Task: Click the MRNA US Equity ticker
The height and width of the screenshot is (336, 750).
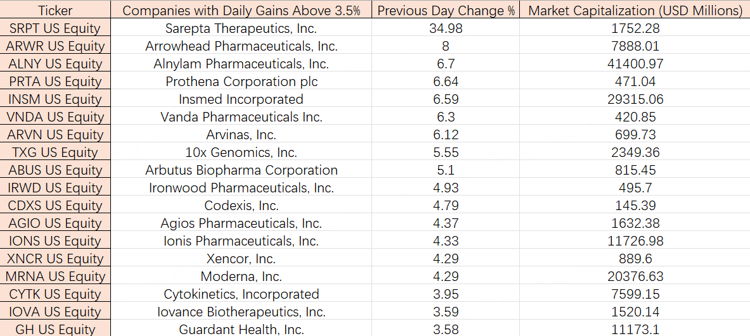Action: coord(55,277)
